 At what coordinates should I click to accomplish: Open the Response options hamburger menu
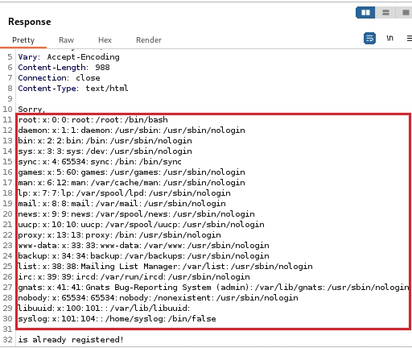410,39
